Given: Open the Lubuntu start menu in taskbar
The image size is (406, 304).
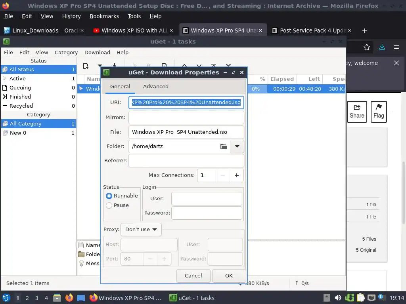Looking at the screenshot, I should coord(6,298).
